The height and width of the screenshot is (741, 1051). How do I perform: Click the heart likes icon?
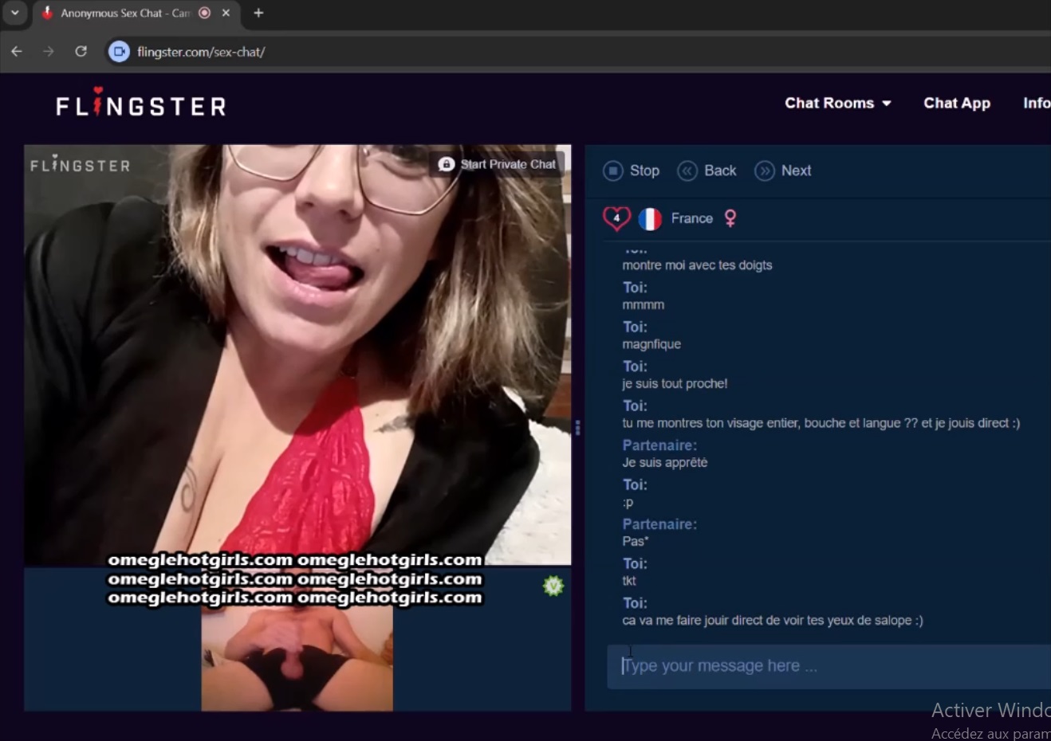tap(616, 218)
